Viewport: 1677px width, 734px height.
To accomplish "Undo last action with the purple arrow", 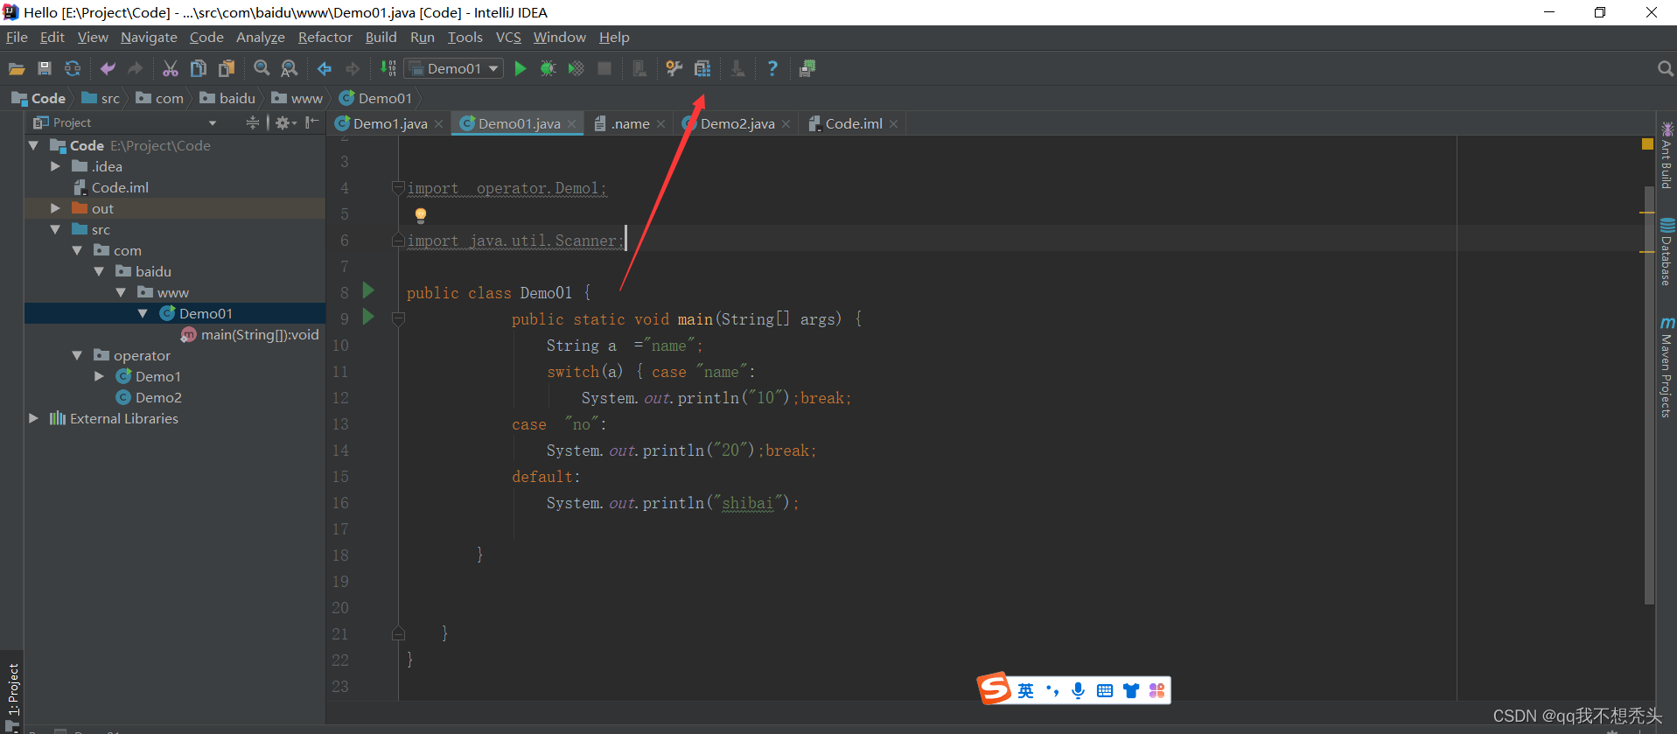I will (108, 68).
